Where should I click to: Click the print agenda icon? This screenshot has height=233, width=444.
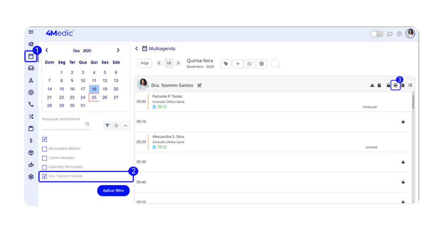point(395,85)
